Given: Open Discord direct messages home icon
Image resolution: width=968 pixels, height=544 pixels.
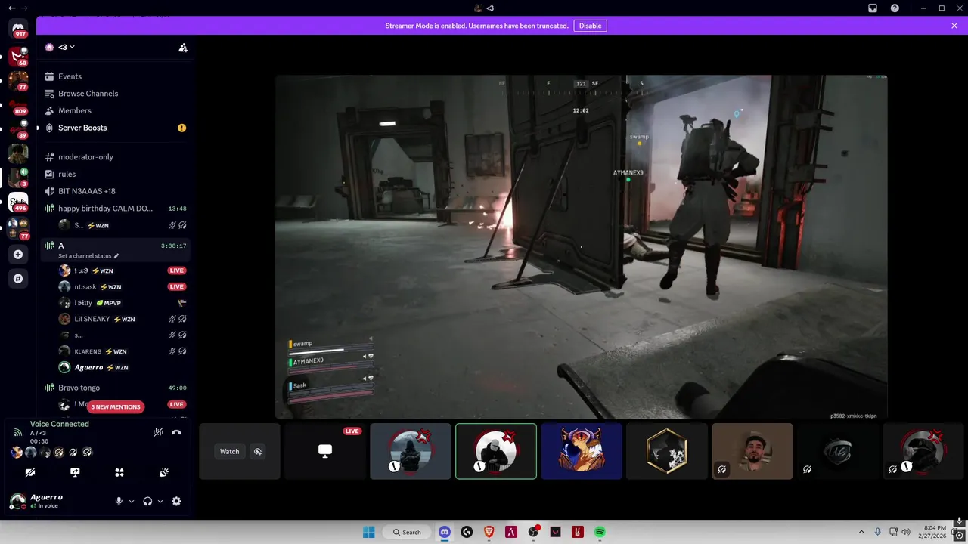Looking at the screenshot, I should coord(18,28).
